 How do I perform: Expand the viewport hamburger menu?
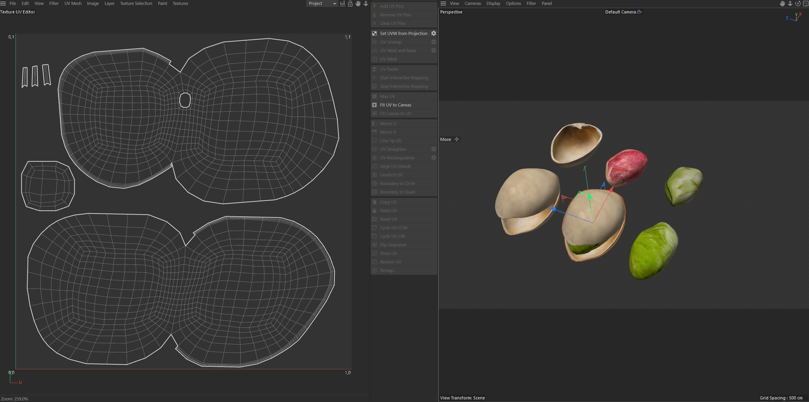click(x=443, y=3)
